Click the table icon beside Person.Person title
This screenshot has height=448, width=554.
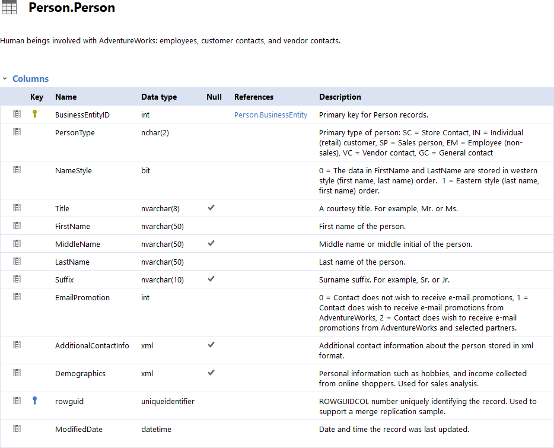pos(9,8)
